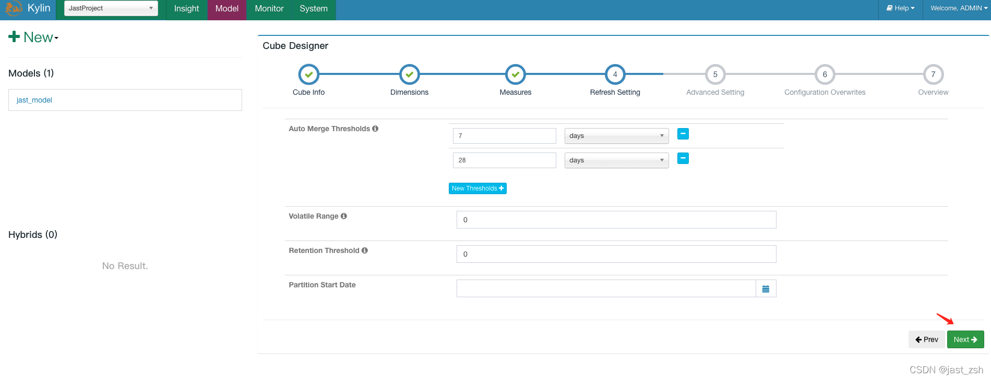The image size is (991, 380).
Task: Open the Monitor tab
Action: (x=269, y=9)
